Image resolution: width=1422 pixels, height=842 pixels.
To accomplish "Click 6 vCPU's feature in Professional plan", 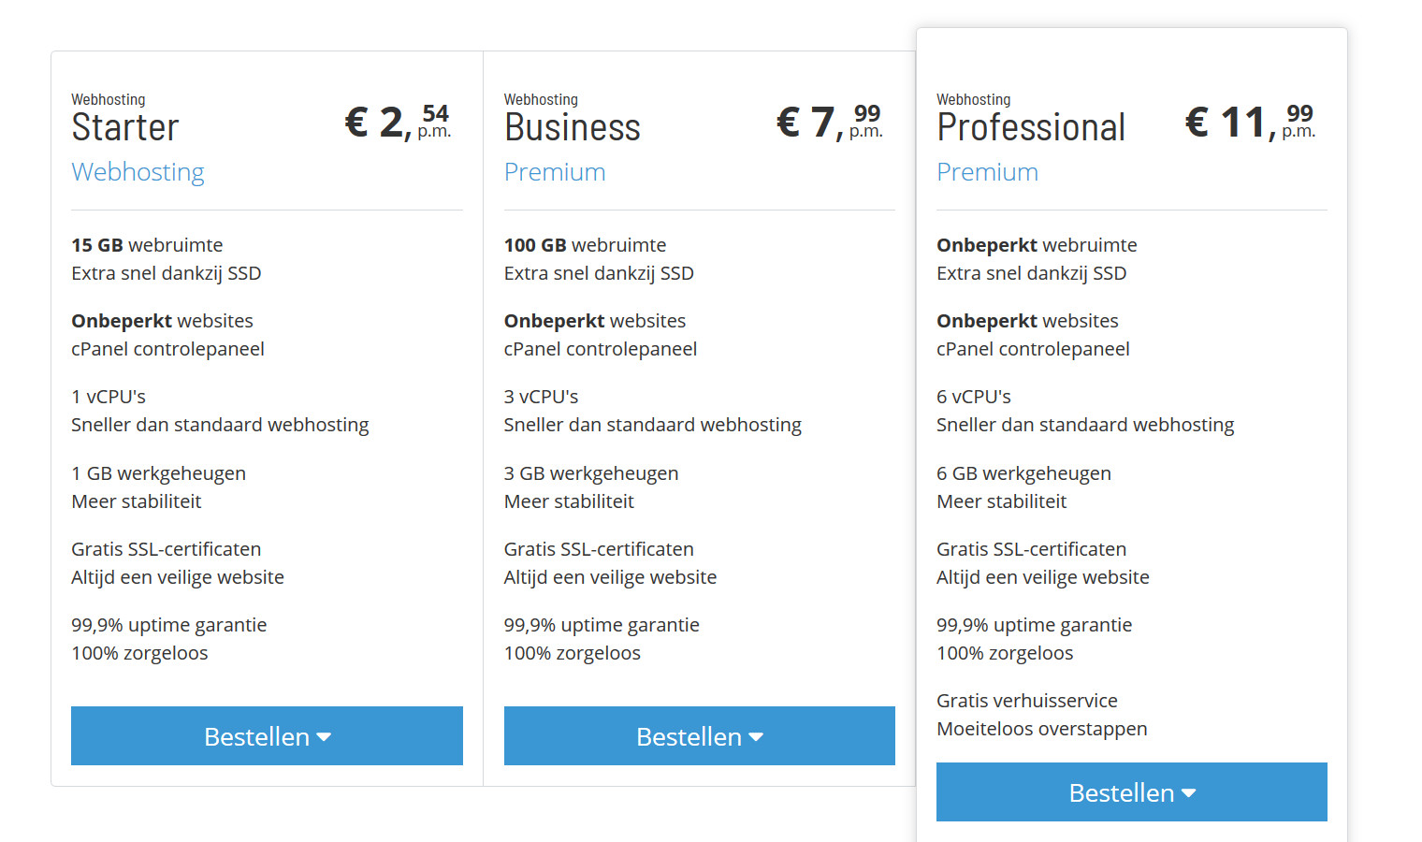I will [974, 397].
